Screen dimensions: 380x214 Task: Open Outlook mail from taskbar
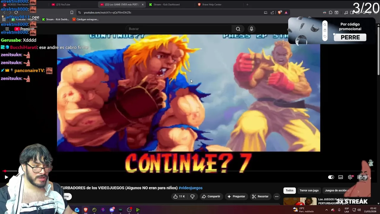tap(77, 210)
